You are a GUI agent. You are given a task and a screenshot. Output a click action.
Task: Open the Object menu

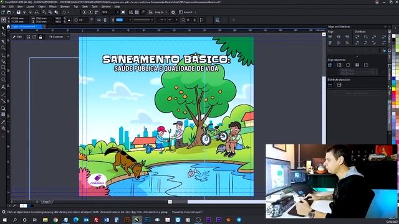click(x=42, y=7)
